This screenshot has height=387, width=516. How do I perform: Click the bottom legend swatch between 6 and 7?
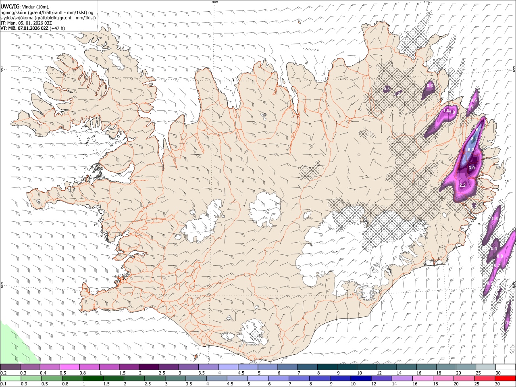(279, 378)
